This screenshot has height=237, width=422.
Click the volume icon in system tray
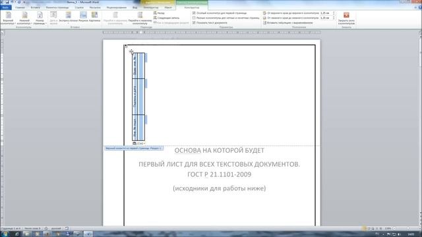tap(399, 234)
